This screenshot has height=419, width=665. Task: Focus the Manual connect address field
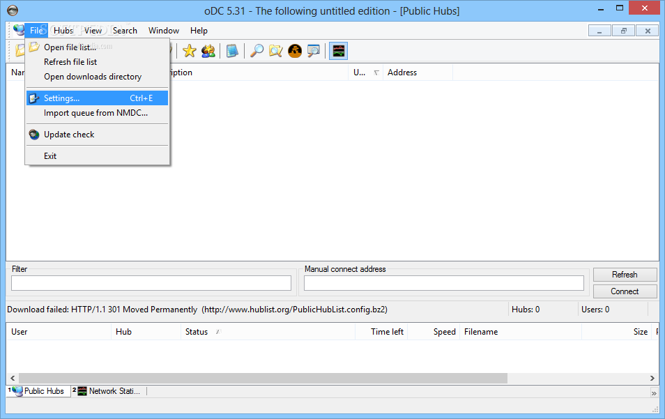tap(444, 283)
